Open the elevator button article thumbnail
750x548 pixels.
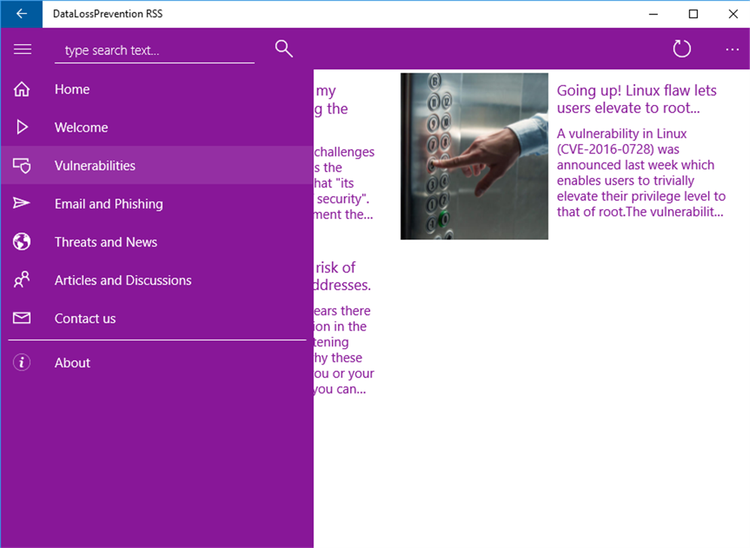point(474,156)
